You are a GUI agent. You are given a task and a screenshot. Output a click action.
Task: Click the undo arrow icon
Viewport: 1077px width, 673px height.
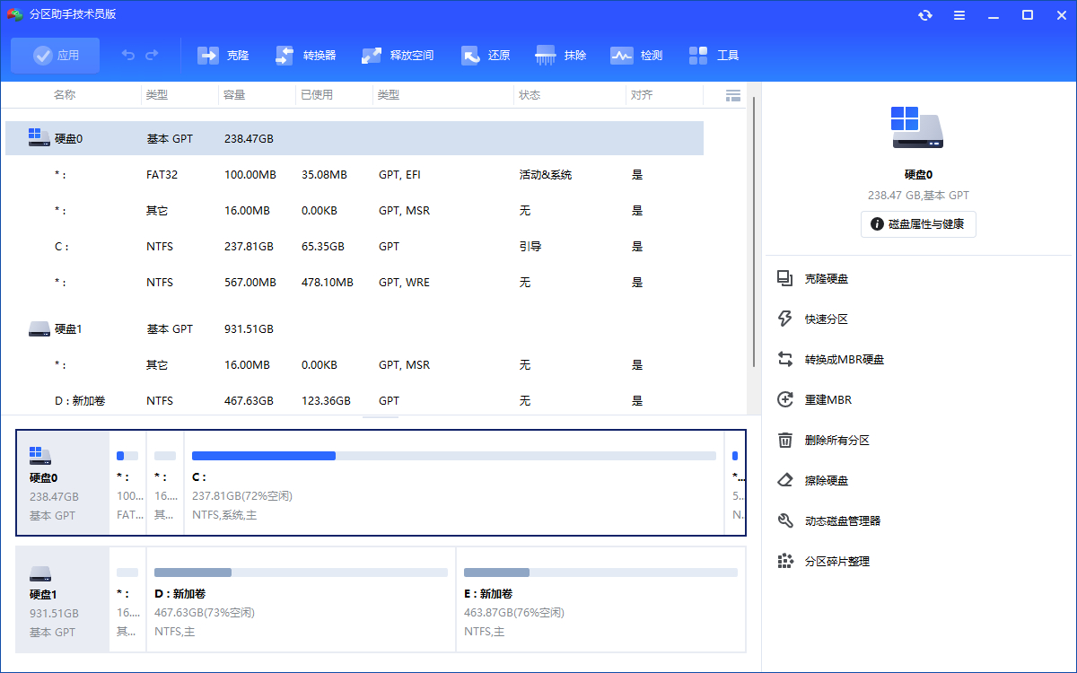pos(128,56)
